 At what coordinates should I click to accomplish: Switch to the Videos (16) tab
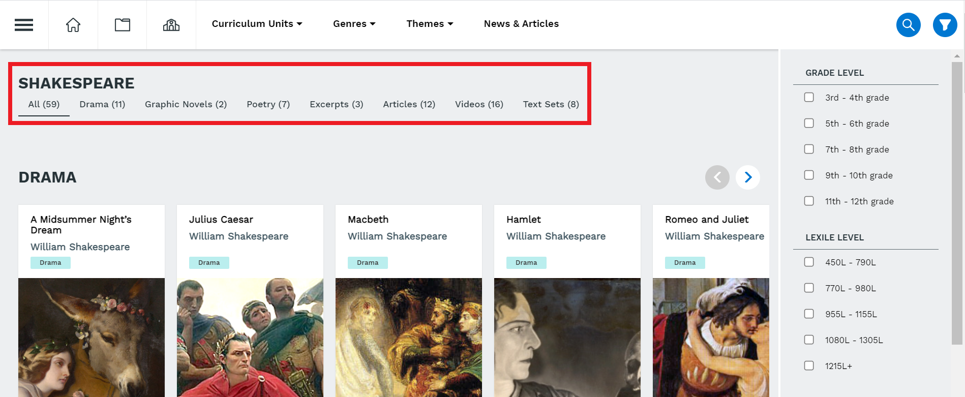[x=479, y=104]
